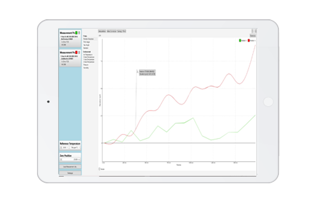Click the Scaling toolbar button
The image size is (315, 204).
[120, 32]
